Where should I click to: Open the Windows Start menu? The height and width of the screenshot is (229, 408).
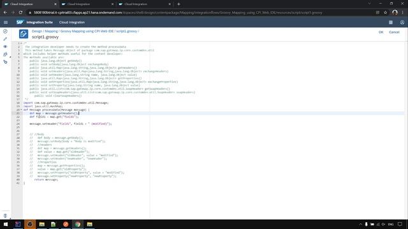[x=6, y=225]
